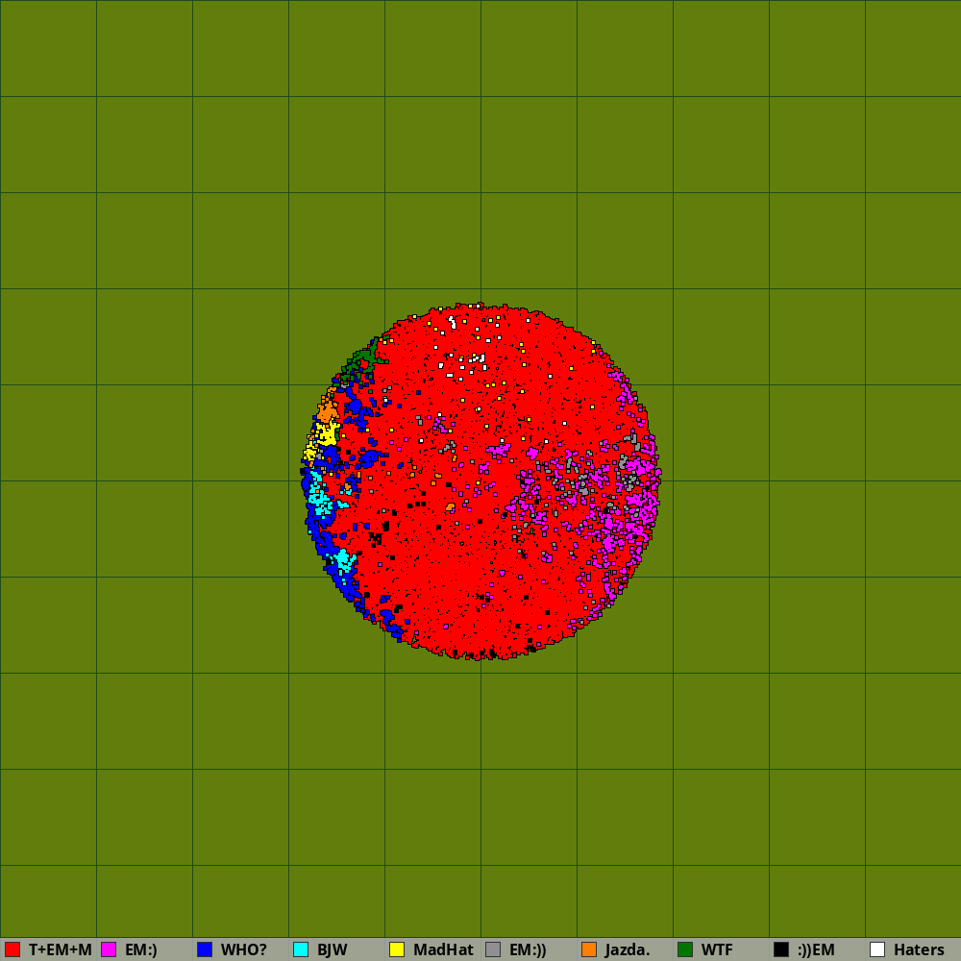The height and width of the screenshot is (961, 961).
Task: Select the Jazda. team label
Action: coord(627,949)
